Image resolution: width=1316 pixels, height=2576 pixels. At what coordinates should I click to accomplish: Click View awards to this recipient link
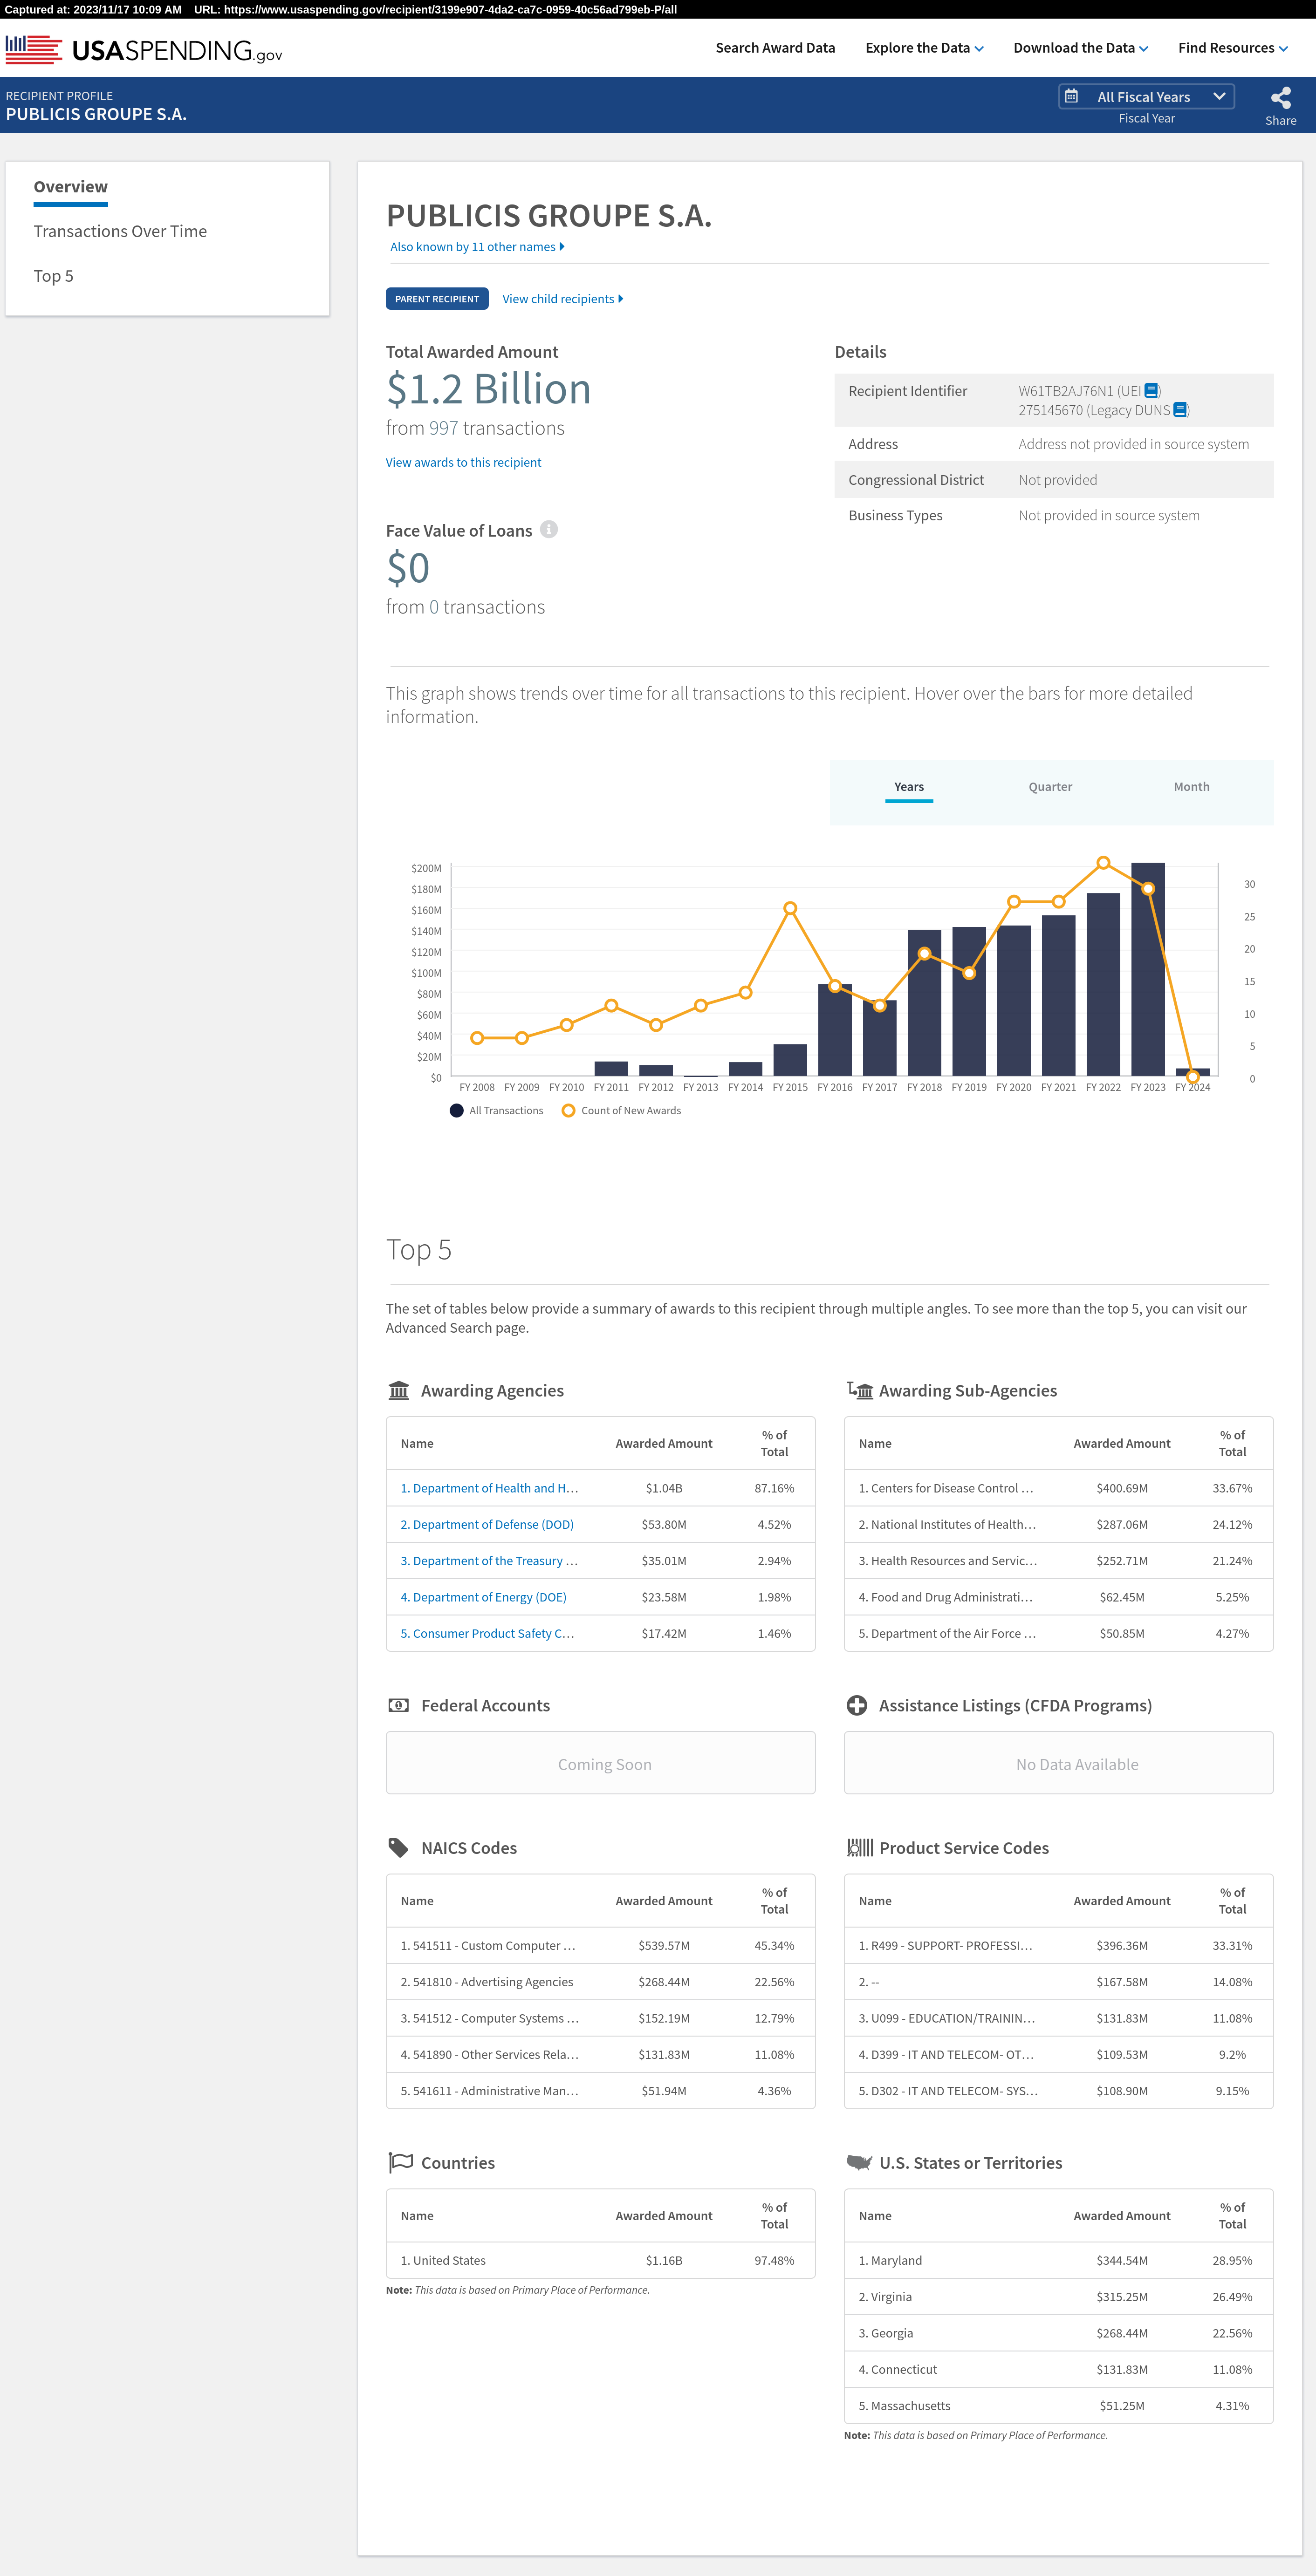[x=463, y=463]
